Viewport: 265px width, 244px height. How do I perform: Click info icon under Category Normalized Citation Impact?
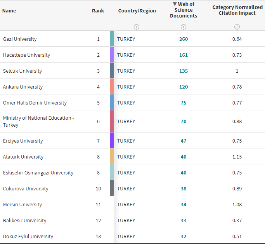[237, 27]
